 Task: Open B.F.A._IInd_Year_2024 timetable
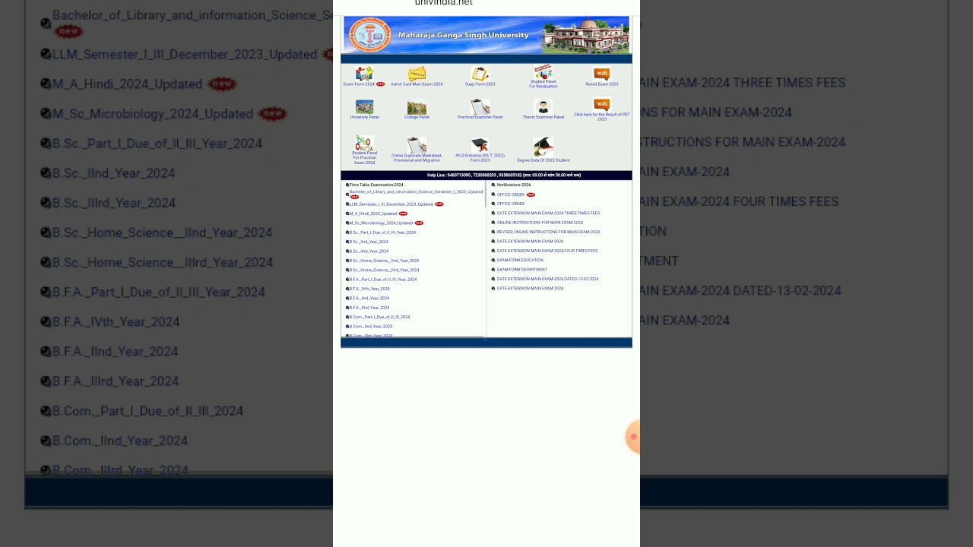pyautogui.click(x=369, y=299)
